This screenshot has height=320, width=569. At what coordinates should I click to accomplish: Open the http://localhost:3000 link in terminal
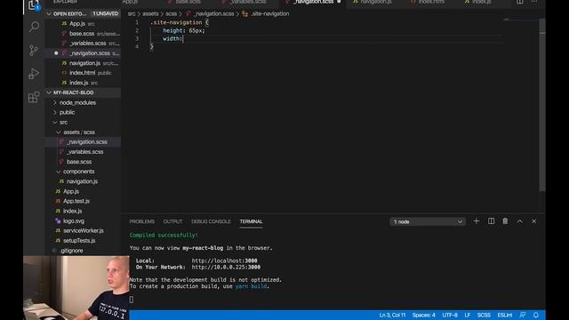point(224,260)
